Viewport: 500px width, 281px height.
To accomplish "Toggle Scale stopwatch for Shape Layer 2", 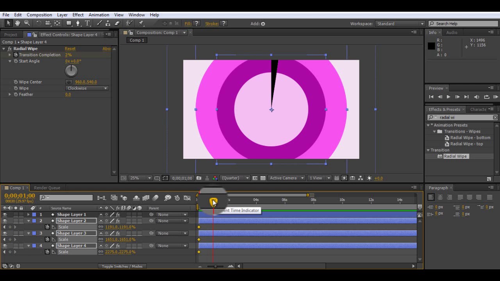I will tap(47, 227).
